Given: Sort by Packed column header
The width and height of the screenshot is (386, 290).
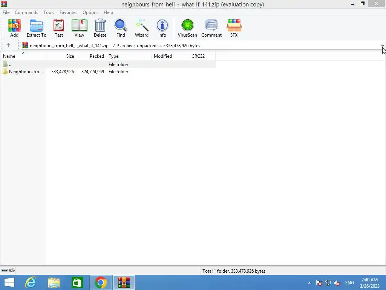Looking at the screenshot, I should 91,56.
